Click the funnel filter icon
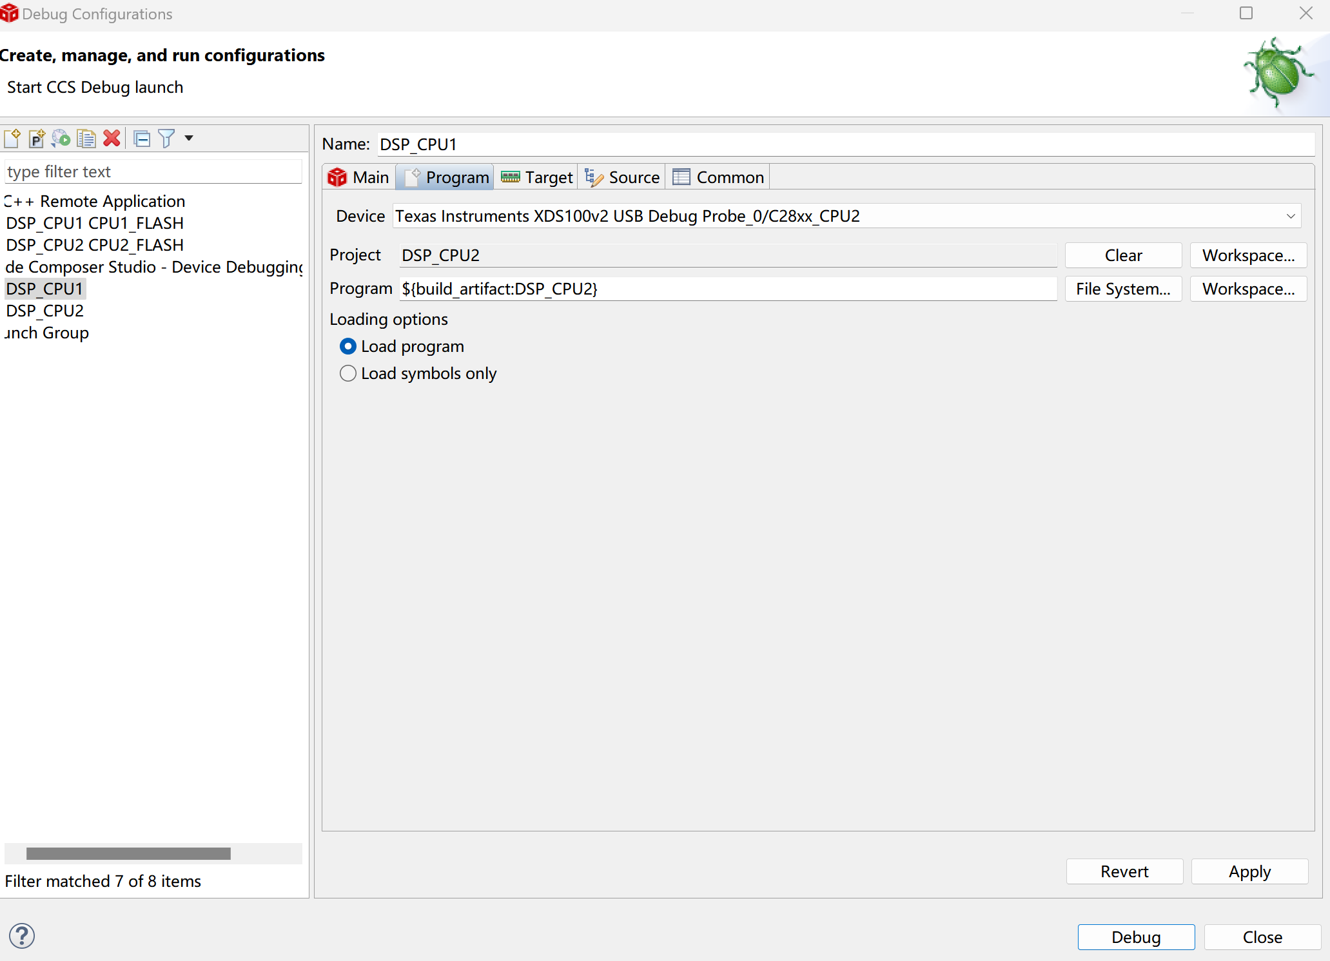1330x961 pixels. [166, 139]
